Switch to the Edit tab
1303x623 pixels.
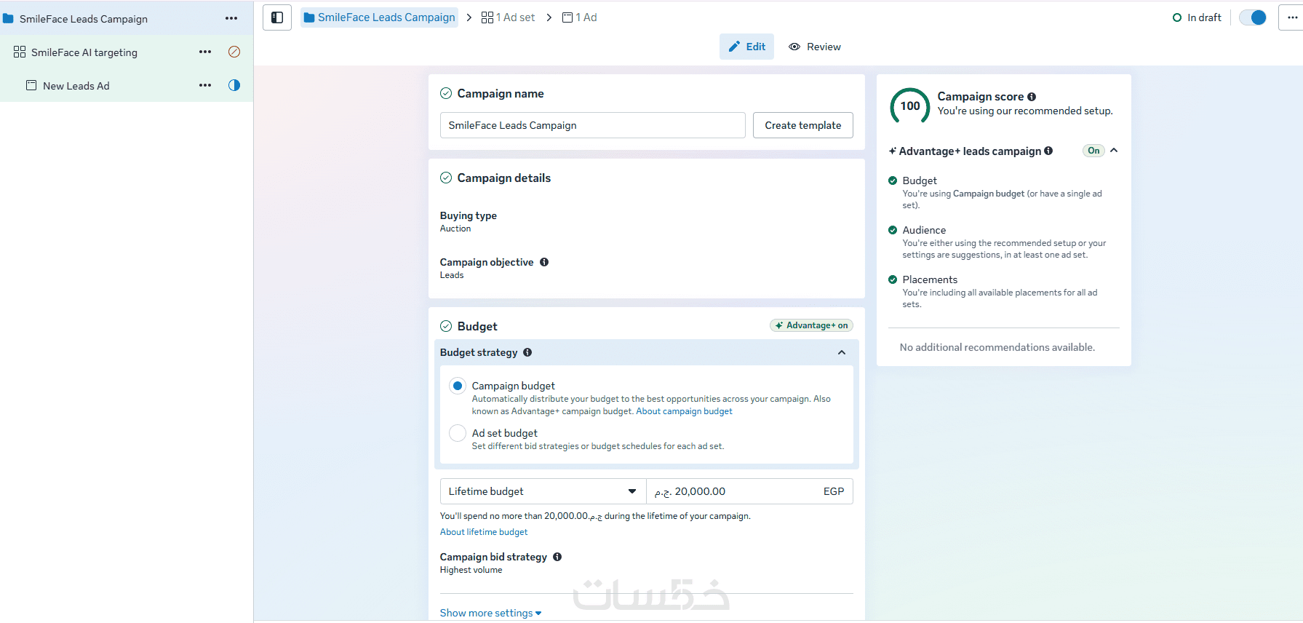747,47
